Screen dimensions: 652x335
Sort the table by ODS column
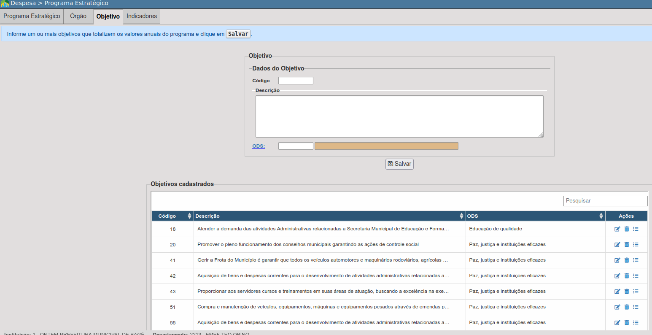[x=535, y=216]
